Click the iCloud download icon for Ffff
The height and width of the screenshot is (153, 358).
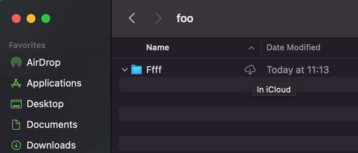tap(250, 69)
